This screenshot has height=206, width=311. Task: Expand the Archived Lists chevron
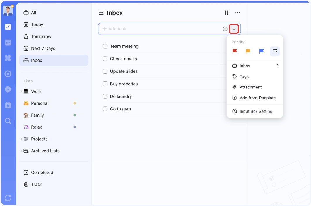(21, 151)
